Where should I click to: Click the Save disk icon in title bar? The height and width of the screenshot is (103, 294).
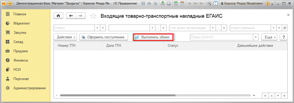[x=143, y=3]
